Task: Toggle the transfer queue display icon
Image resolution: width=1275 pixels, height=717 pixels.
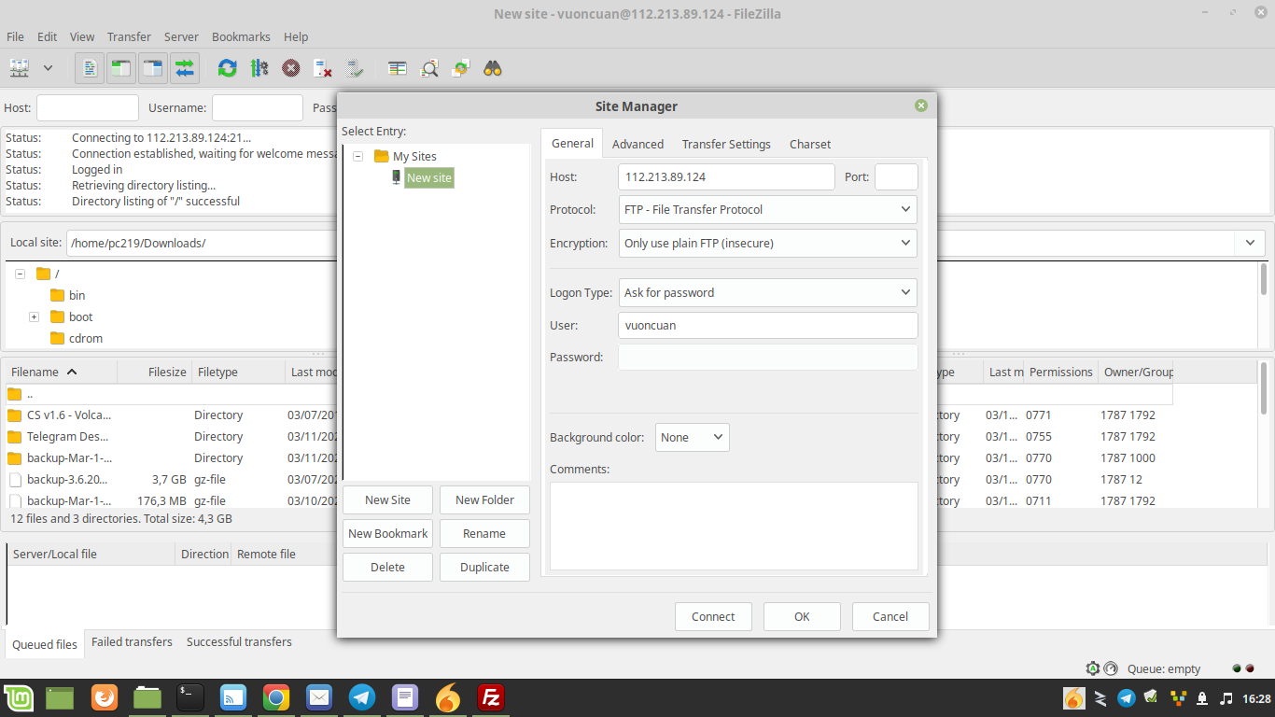Action: point(184,68)
